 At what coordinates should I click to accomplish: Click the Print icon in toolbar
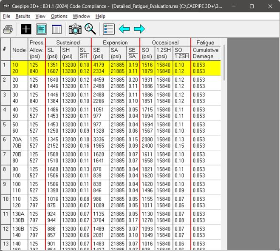[x=8, y=29]
